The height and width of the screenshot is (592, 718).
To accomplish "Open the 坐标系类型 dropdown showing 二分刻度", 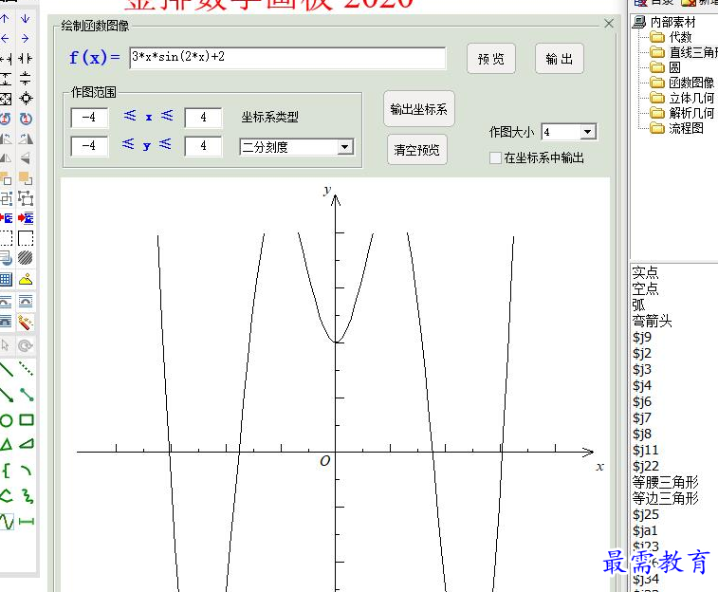I will point(296,147).
